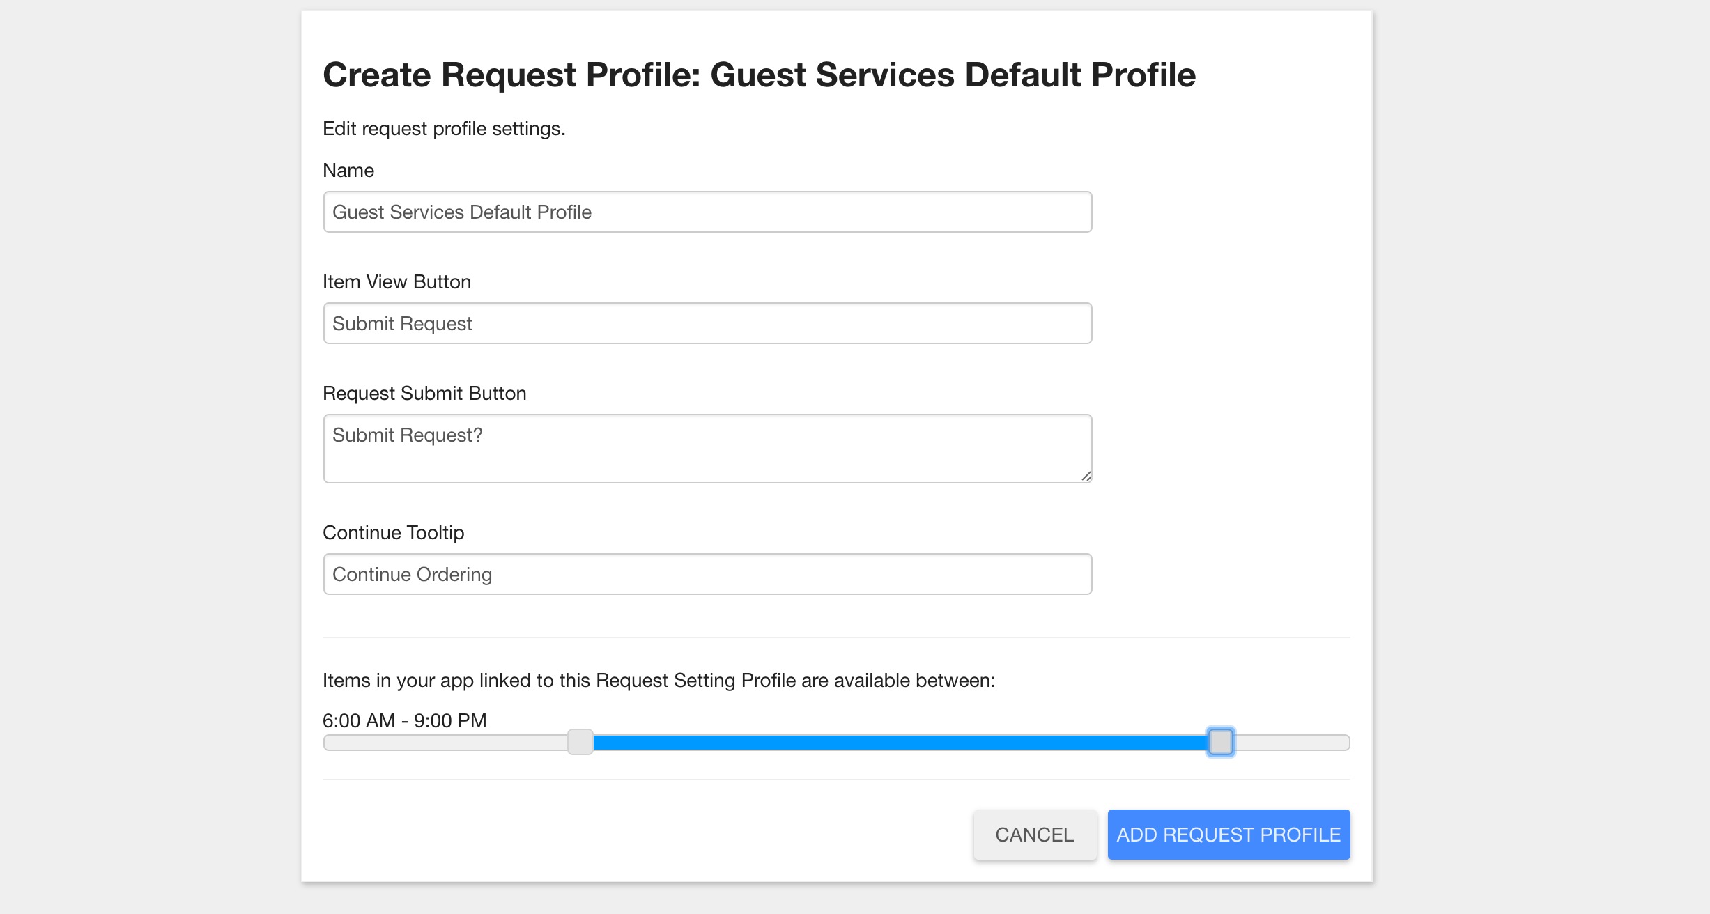Click inside the Request Submit Button textarea
Screen dimensions: 1710x914
[x=707, y=449]
